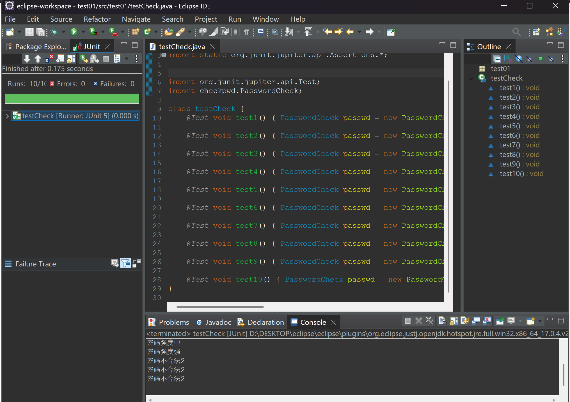The image size is (570, 402).
Task: Click the New Java Package icon
Action: 136,32
